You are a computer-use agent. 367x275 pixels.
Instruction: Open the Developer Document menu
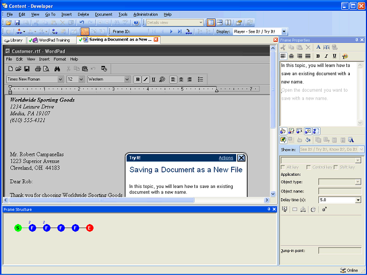click(x=103, y=14)
